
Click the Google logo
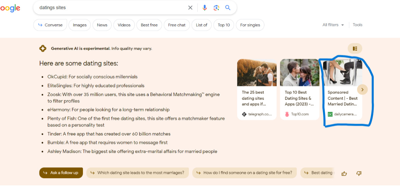pyautogui.click(x=10, y=8)
